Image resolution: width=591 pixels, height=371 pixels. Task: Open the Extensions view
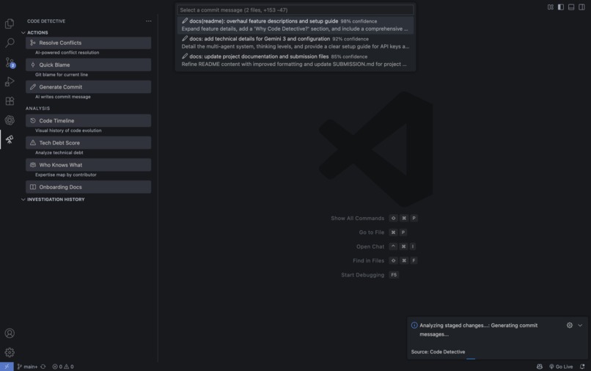coord(10,100)
